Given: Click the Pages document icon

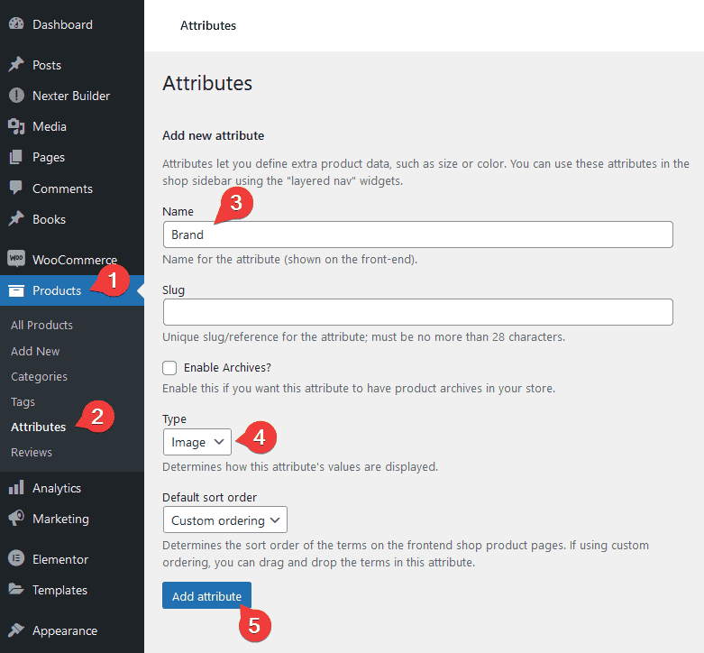Looking at the screenshot, I should click(x=15, y=157).
